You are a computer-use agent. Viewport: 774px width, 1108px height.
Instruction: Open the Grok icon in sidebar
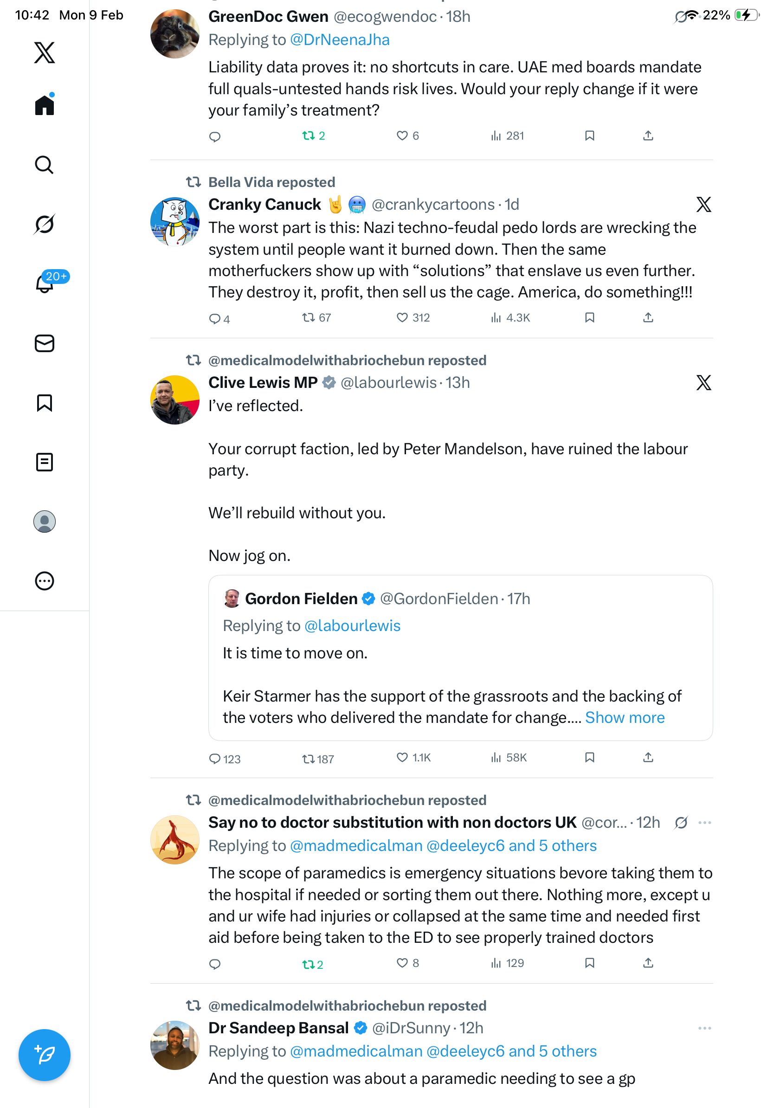[x=44, y=225]
